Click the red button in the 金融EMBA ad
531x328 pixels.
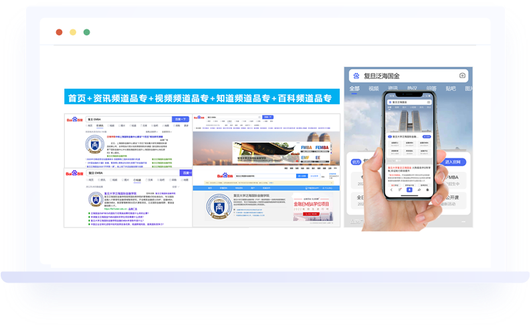tap(311, 214)
